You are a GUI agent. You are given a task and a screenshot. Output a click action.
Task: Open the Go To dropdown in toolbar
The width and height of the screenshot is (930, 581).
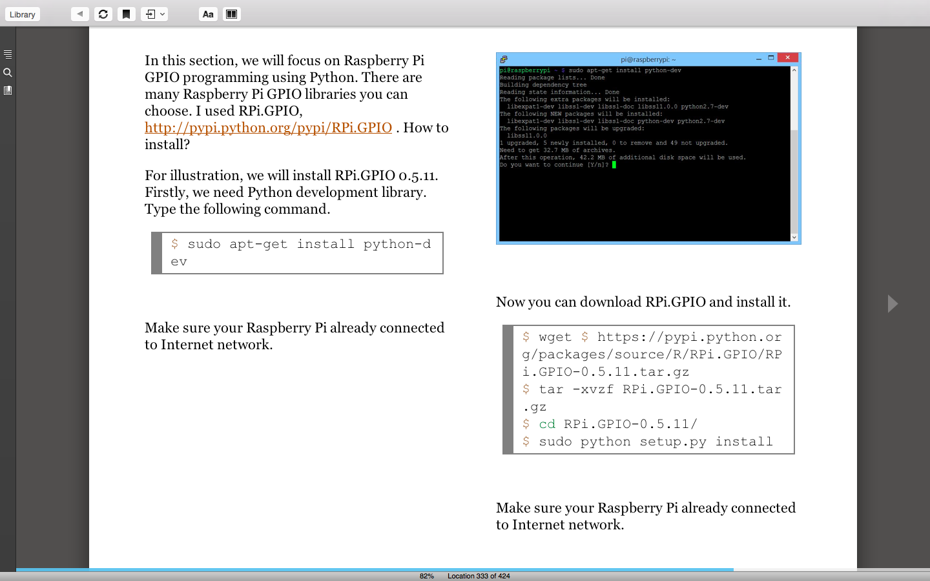[x=154, y=14]
